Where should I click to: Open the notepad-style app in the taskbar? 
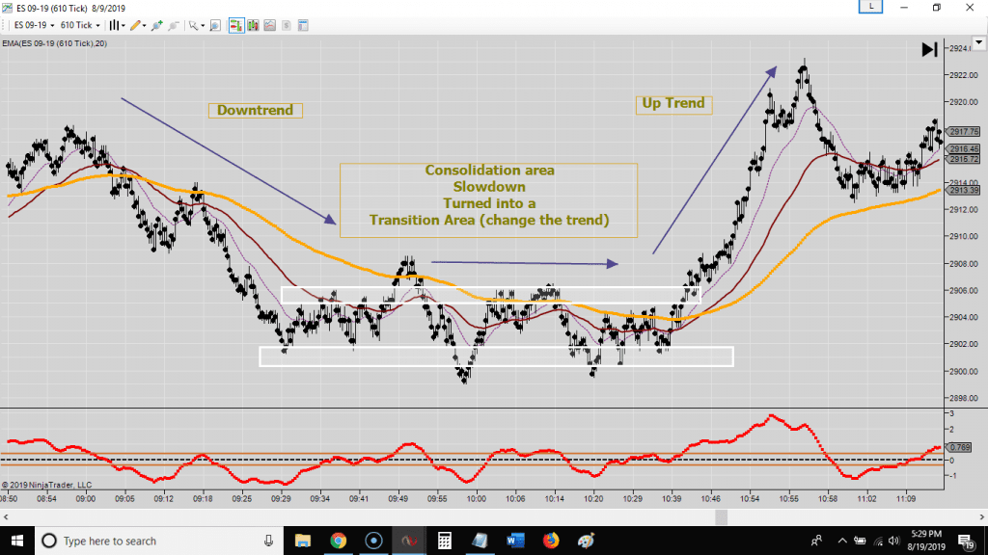[x=480, y=541]
